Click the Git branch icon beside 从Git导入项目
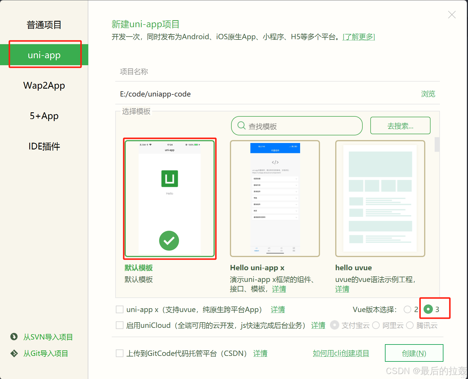The image size is (468, 379). pos(14,353)
